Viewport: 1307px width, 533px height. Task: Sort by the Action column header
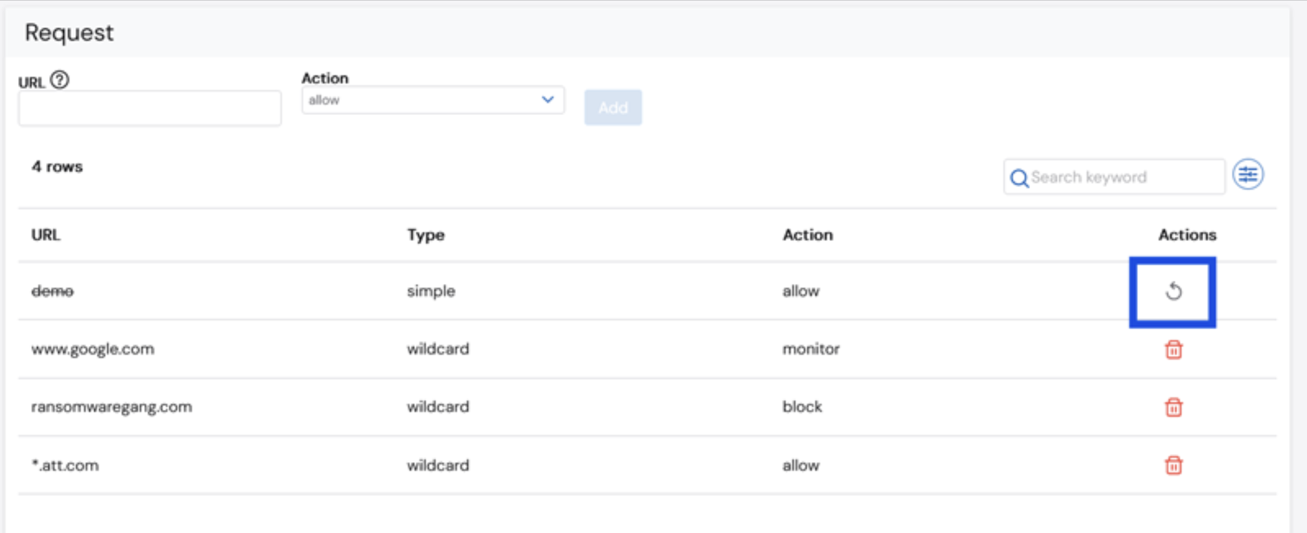click(808, 235)
